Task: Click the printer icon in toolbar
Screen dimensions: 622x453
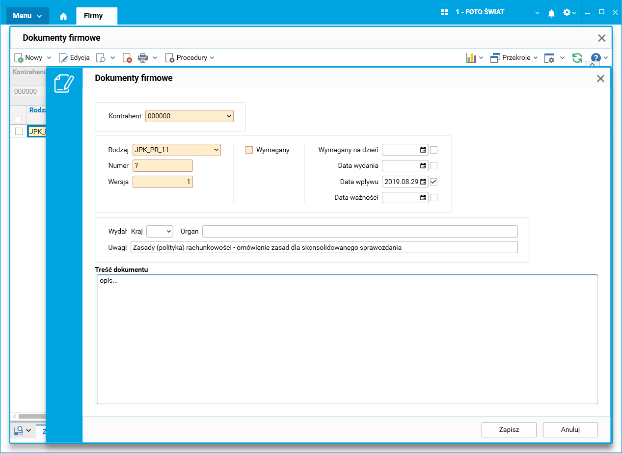Action: click(x=143, y=58)
